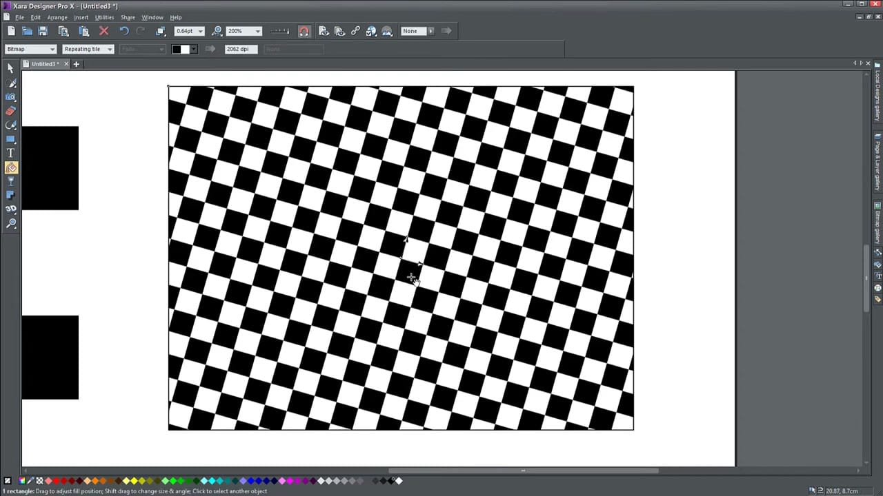This screenshot has height=496, width=883.
Task: Select the Rectangle tool
Action: click(10, 139)
